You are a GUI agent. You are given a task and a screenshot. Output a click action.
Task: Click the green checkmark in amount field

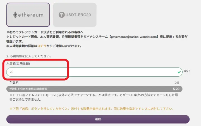coord(179,72)
